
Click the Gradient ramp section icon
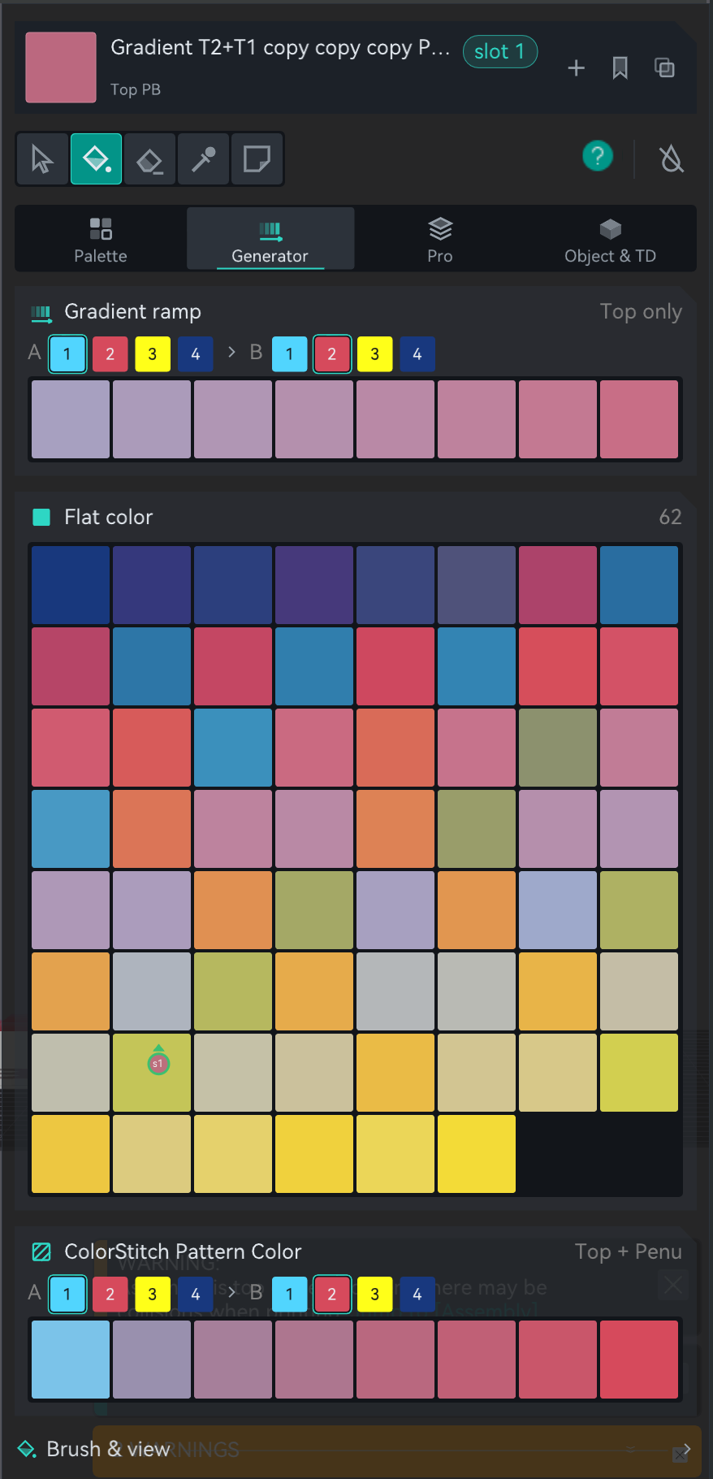pos(41,312)
